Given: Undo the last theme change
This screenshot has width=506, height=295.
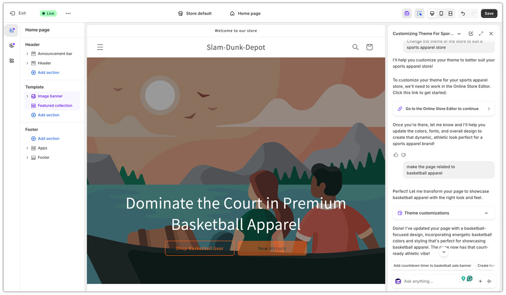Looking at the screenshot, I should (462, 13).
